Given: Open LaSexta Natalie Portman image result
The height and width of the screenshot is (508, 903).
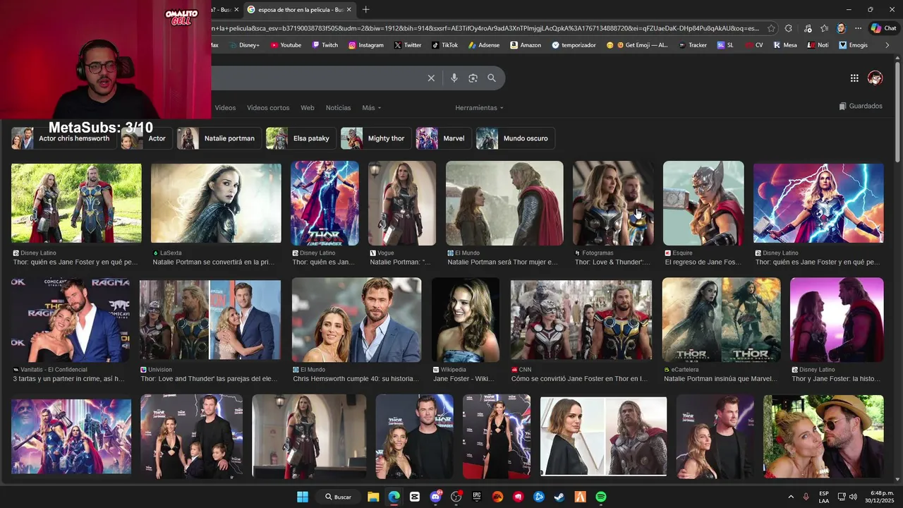Looking at the screenshot, I should pos(216,203).
